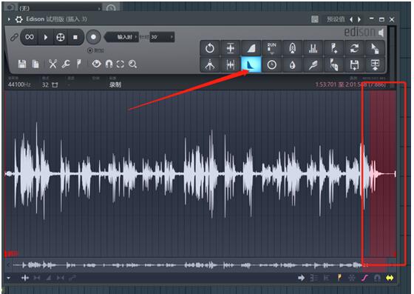The image size is (414, 294).
Task: Click the selection time range readout
Action: [350, 84]
